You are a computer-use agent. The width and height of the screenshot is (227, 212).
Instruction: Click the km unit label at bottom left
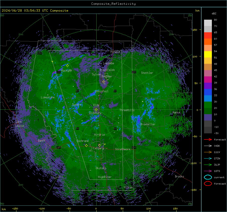tap(4, 209)
